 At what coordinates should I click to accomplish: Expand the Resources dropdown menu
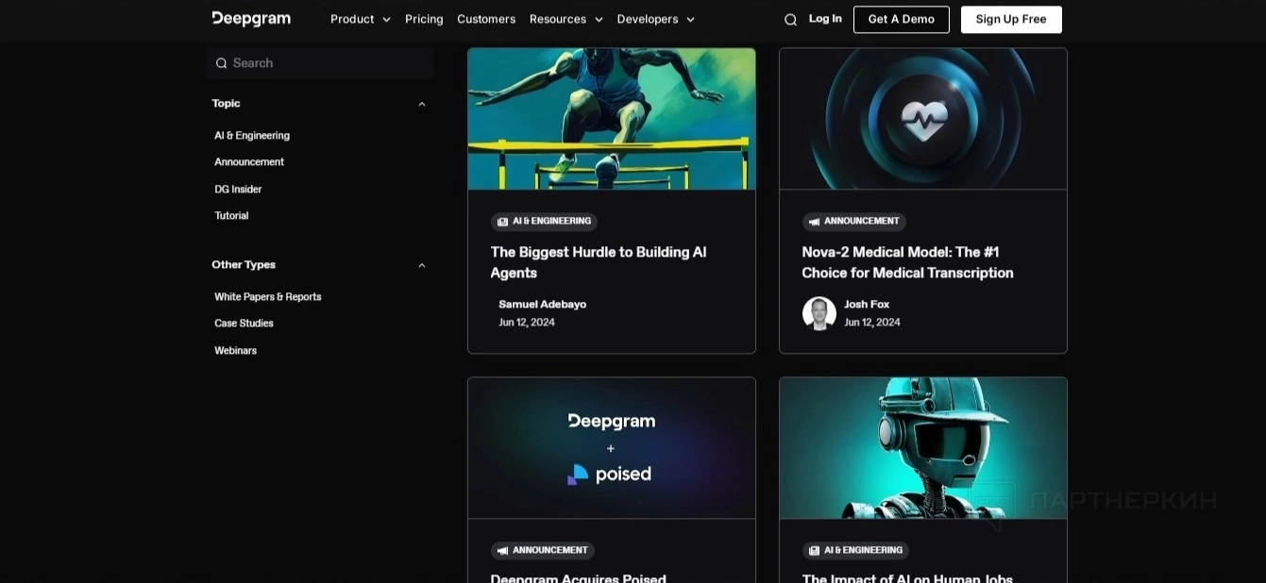566,19
